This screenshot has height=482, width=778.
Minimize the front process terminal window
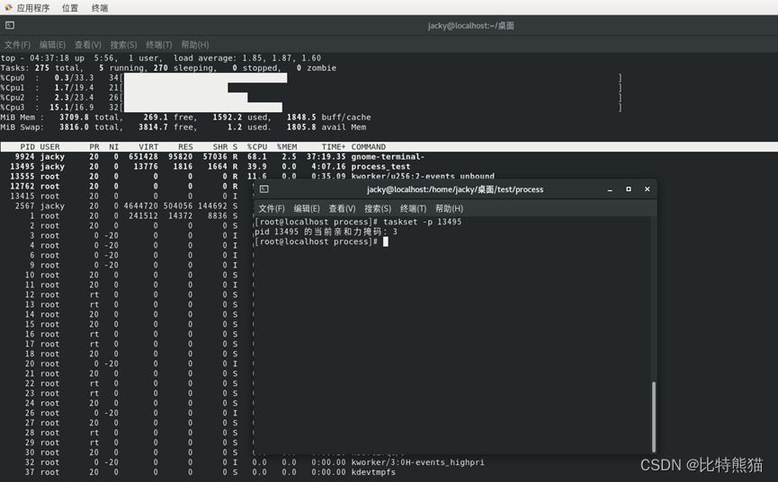[611, 189]
